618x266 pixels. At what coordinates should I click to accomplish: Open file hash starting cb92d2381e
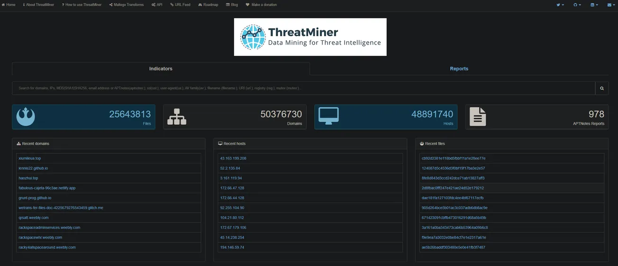click(x=454, y=158)
